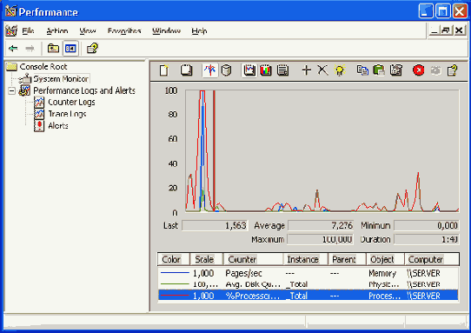Collapse the Performance Logs and Alerts node
471x333 pixels.
[11, 90]
